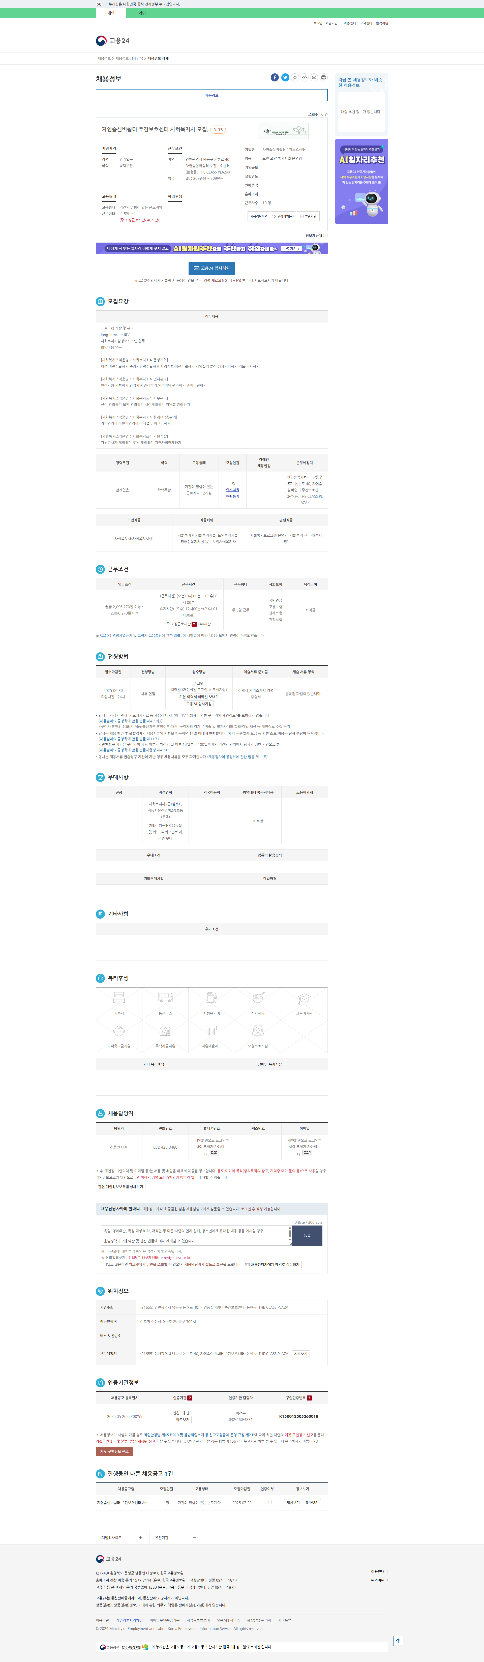Open 원격지원 arrow link in footer

pyautogui.click(x=379, y=1580)
